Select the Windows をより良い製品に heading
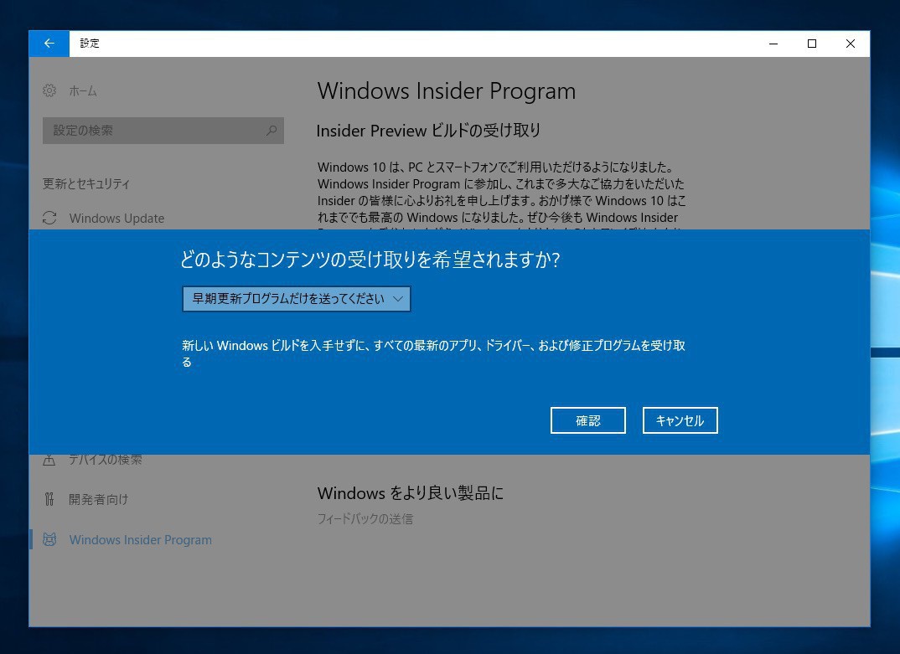 click(x=411, y=492)
